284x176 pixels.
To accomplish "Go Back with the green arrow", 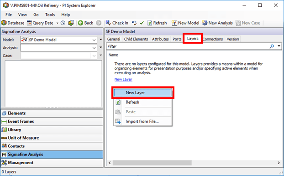I will point(85,23).
